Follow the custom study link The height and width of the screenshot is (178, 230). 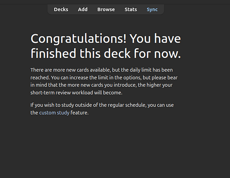tap(54, 113)
